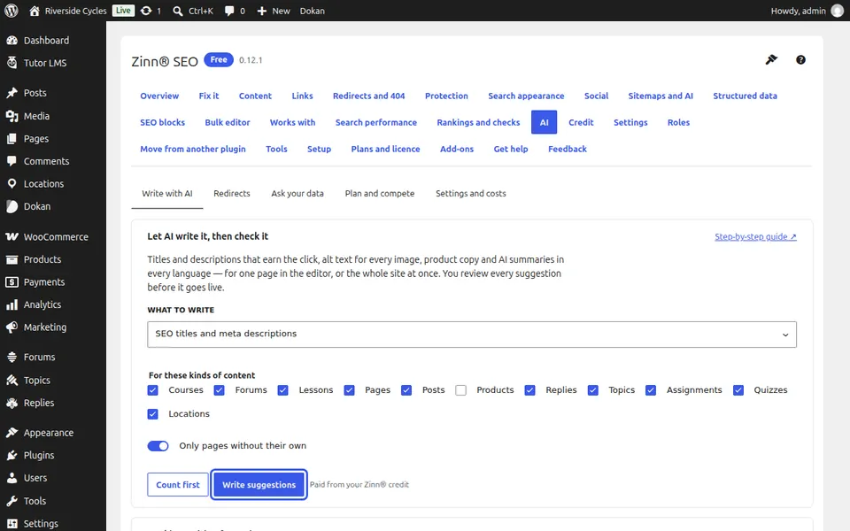Open the Bulk editor section
Screen dimensions: 850x531
point(228,122)
